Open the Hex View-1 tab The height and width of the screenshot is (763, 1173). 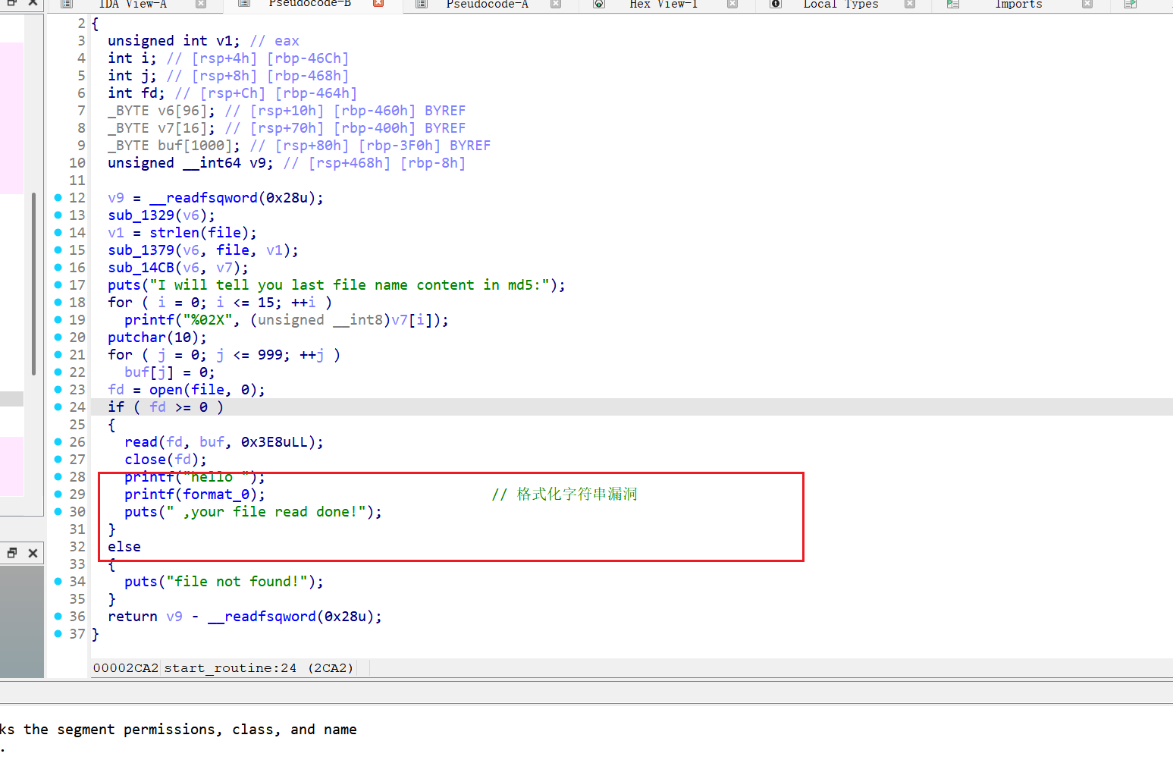pyautogui.click(x=663, y=4)
